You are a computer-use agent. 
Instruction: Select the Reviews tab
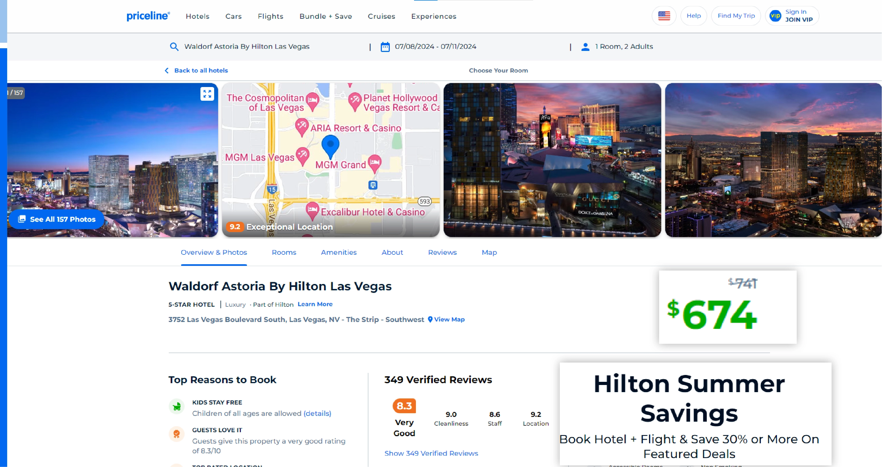(x=442, y=252)
